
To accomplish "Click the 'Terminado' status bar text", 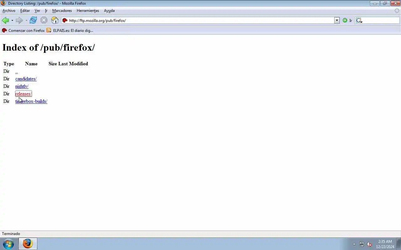I will [11, 234].
